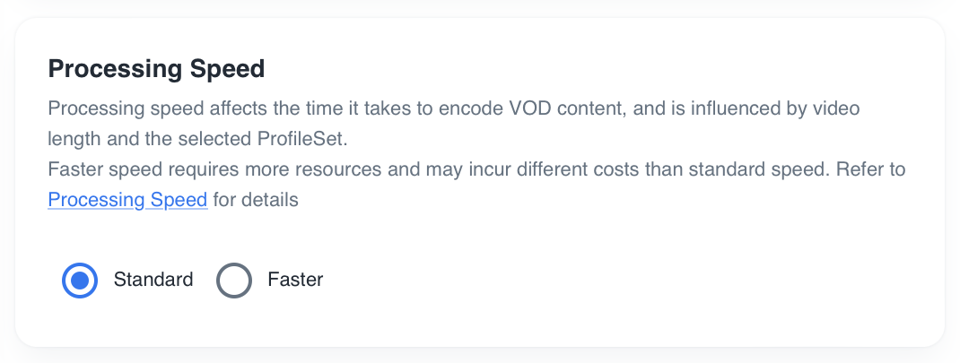Select the Standard radio button

[x=80, y=281]
